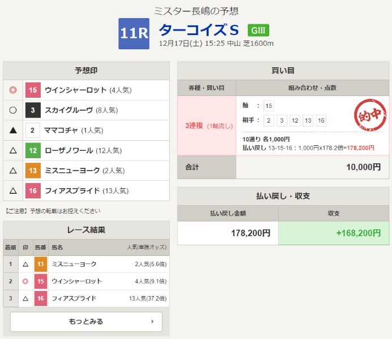Click the triangle mark in レース結果 row 3
This screenshot has height=339, width=392.
coord(25,298)
